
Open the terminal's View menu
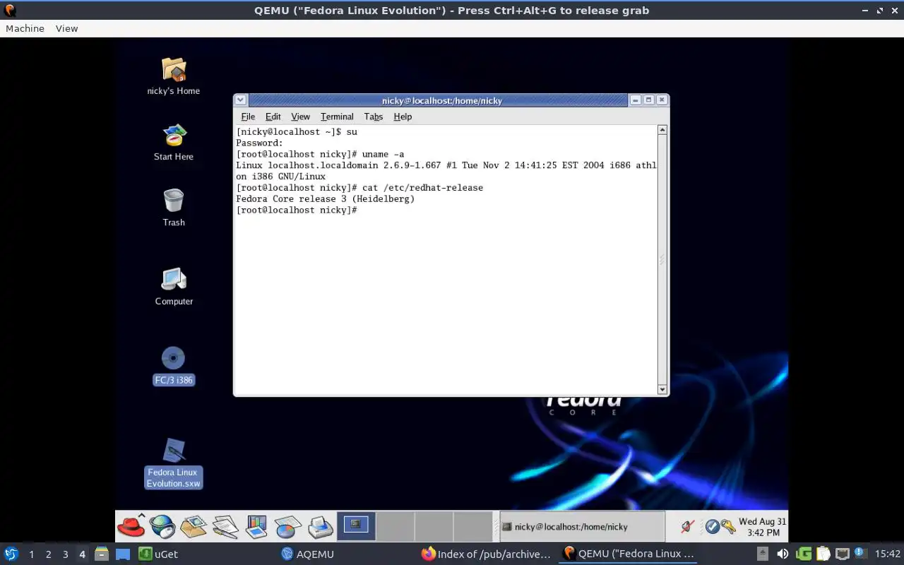[300, 117]
